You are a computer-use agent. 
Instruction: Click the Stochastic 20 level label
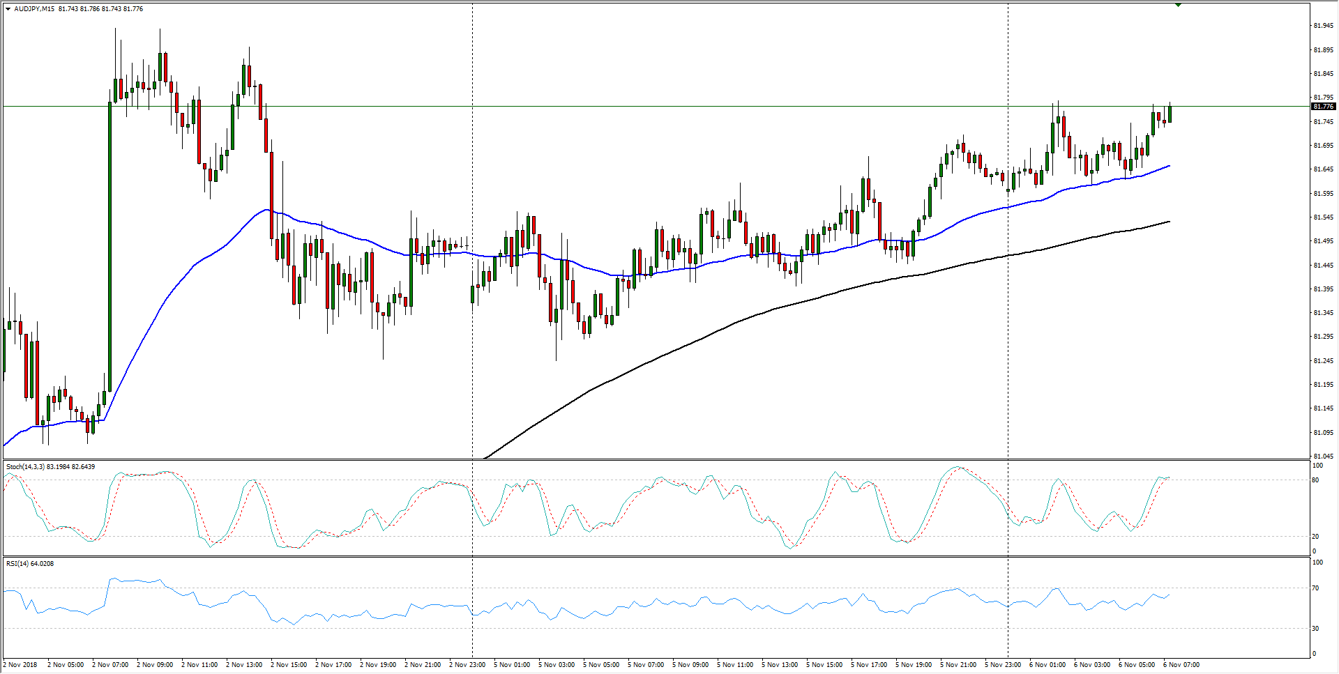coord(1315,536)
